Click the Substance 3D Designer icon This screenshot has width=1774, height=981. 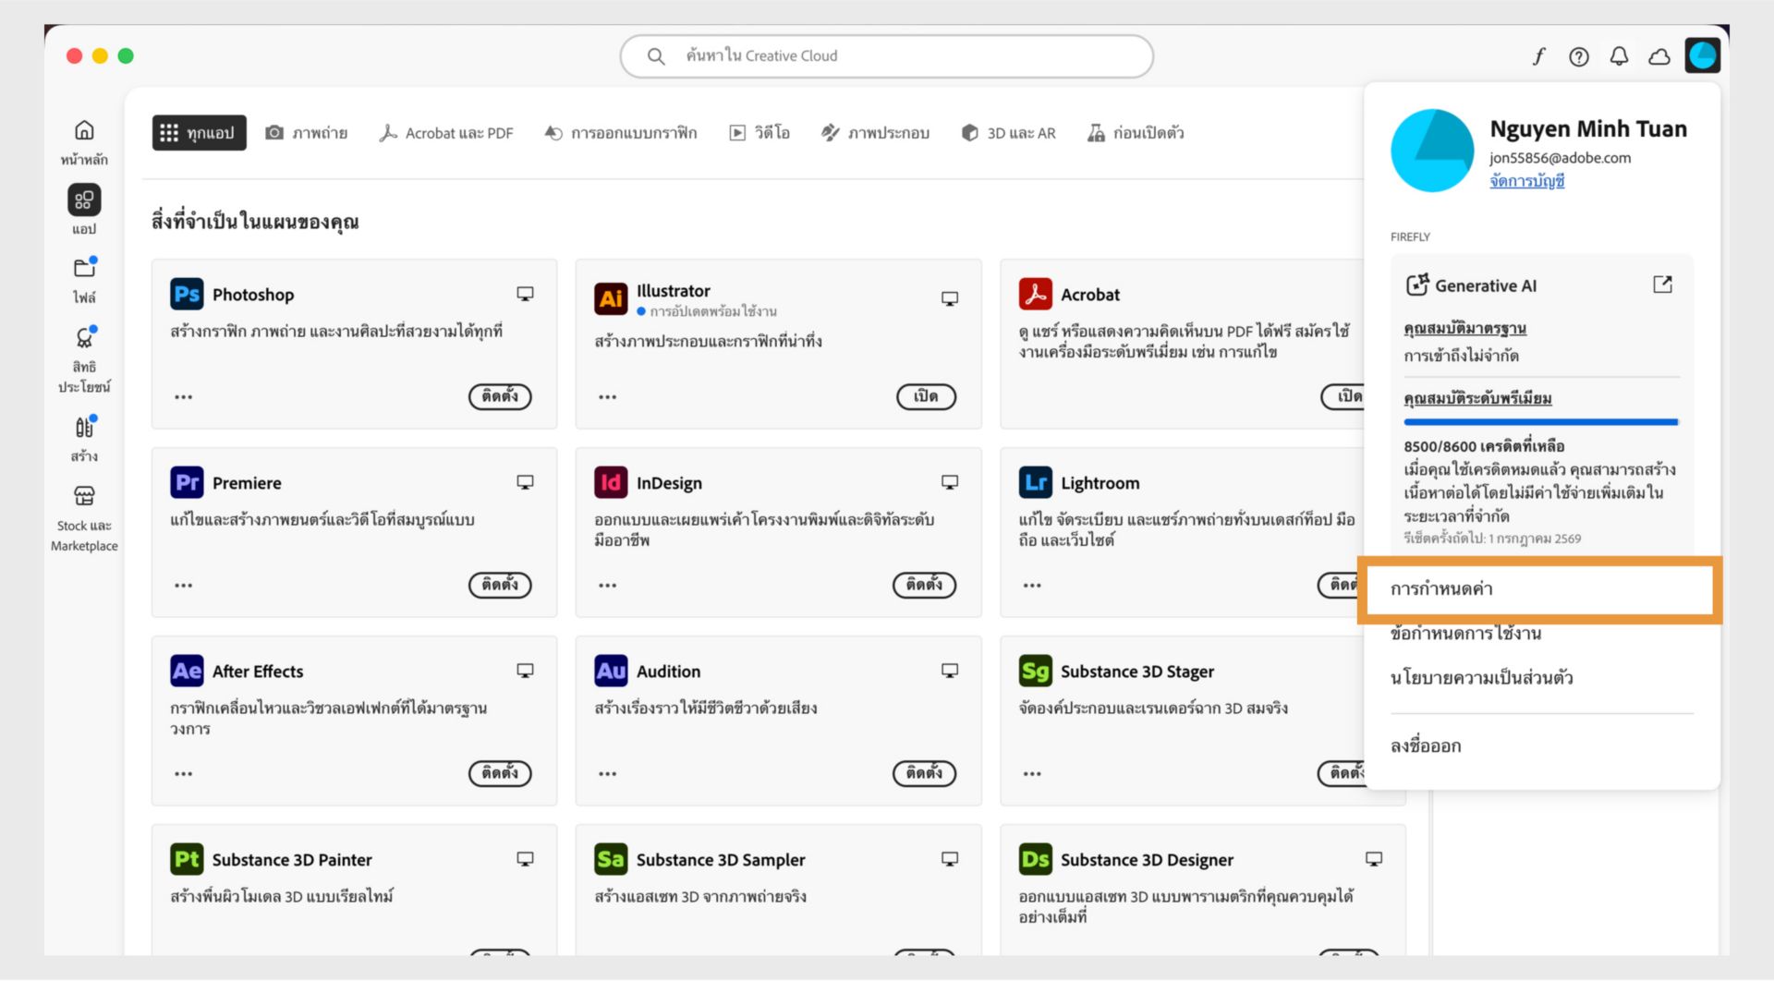[x=1035, y=859]
